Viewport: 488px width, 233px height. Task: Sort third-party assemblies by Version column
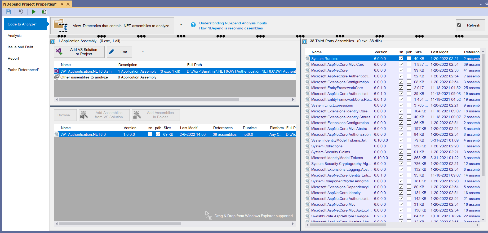click(381, 52)
